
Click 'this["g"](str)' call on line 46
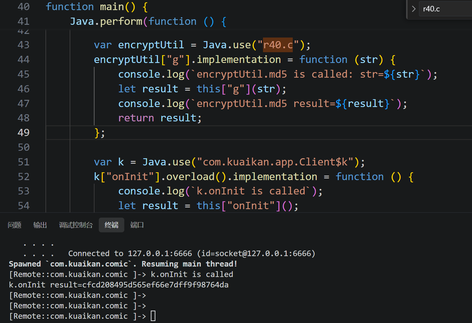point(238,89)
